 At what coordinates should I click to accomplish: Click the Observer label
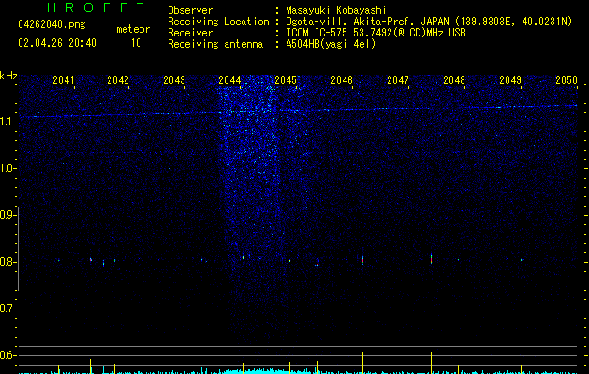click(x=190, y=10)
